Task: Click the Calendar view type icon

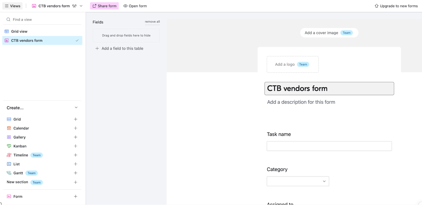Action: coord(9,128)
